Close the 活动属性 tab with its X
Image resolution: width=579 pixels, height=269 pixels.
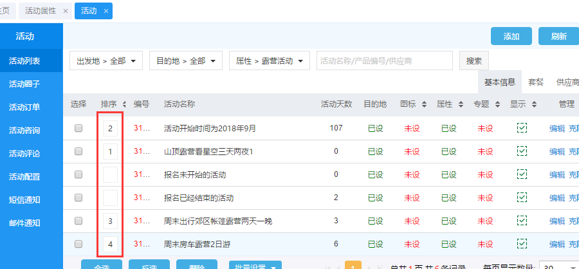tap(66, 11)
